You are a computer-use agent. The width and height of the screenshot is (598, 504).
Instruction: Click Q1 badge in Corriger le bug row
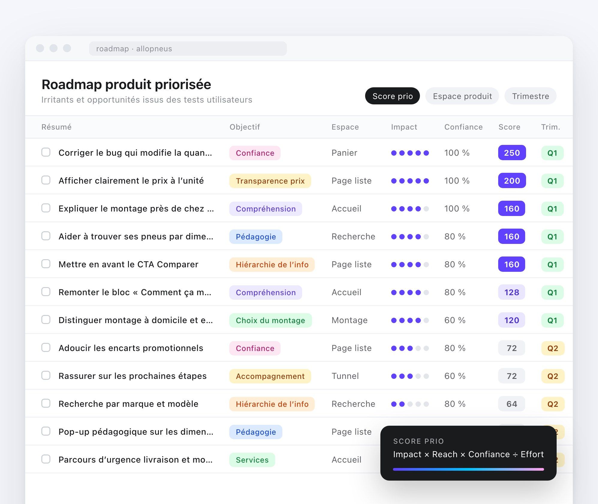point(552,153)
